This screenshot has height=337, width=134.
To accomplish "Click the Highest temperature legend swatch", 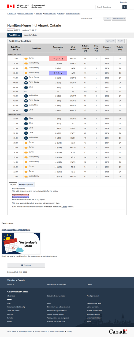I will 21,195.
